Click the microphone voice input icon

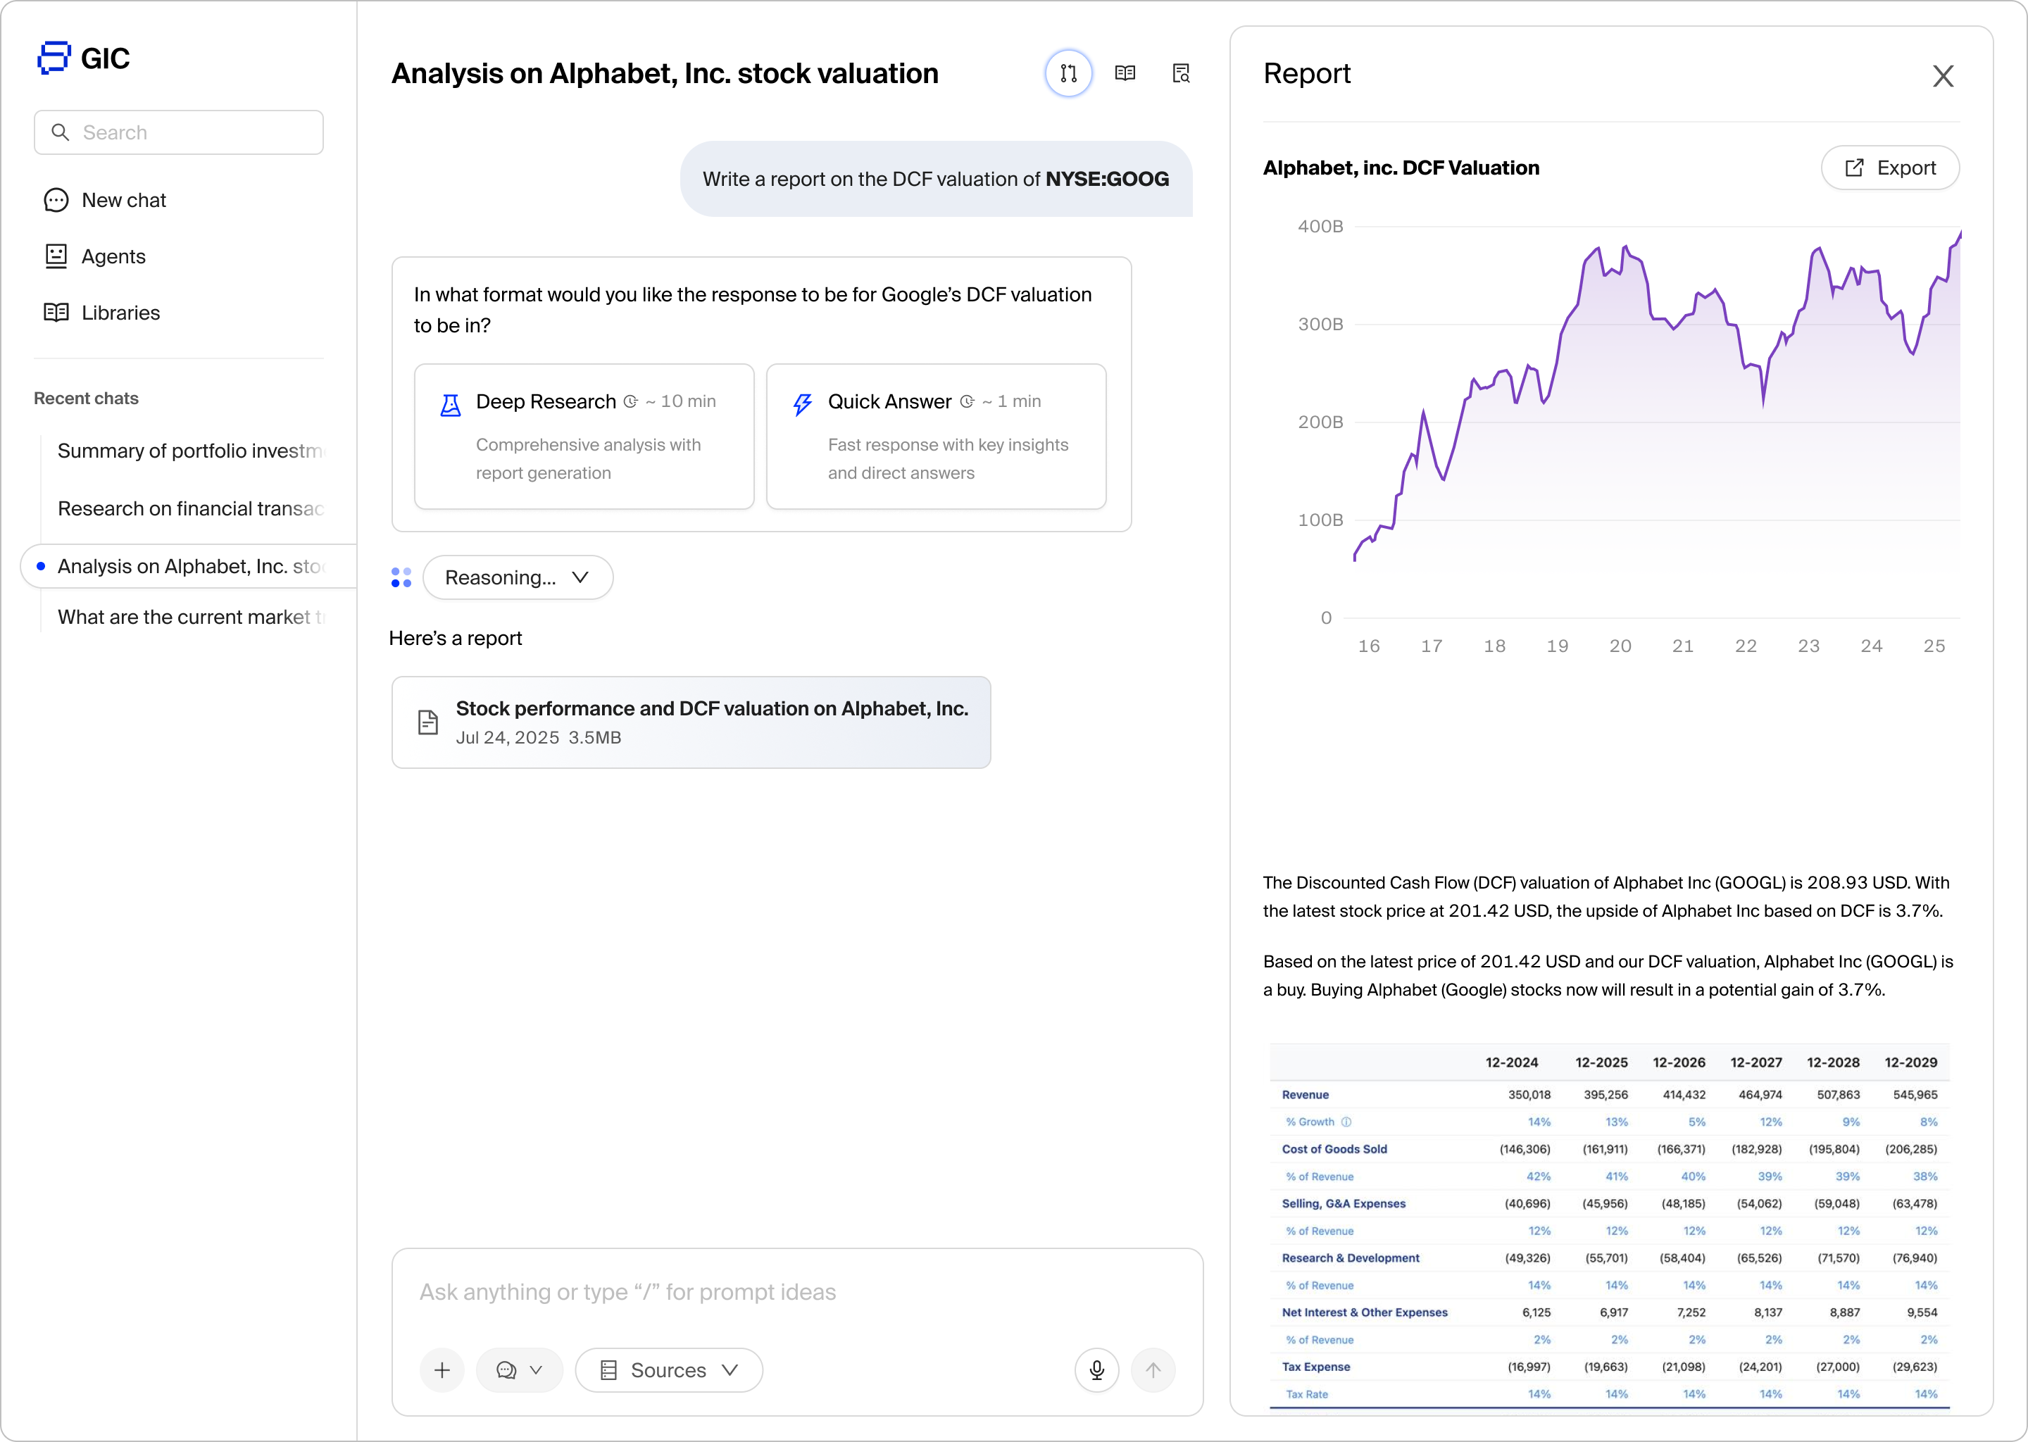(1096, 1370)
